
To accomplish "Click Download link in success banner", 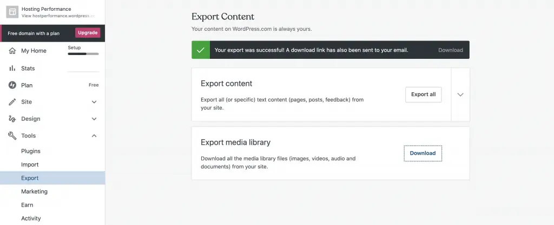I will pos(450,50).
